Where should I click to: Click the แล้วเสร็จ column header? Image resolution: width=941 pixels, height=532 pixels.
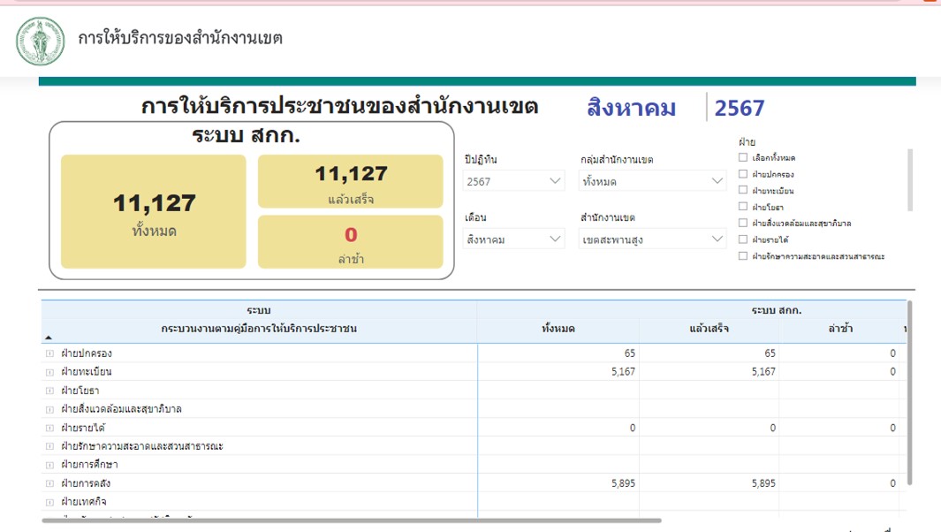pyautogui.click(x=709, y=329)
